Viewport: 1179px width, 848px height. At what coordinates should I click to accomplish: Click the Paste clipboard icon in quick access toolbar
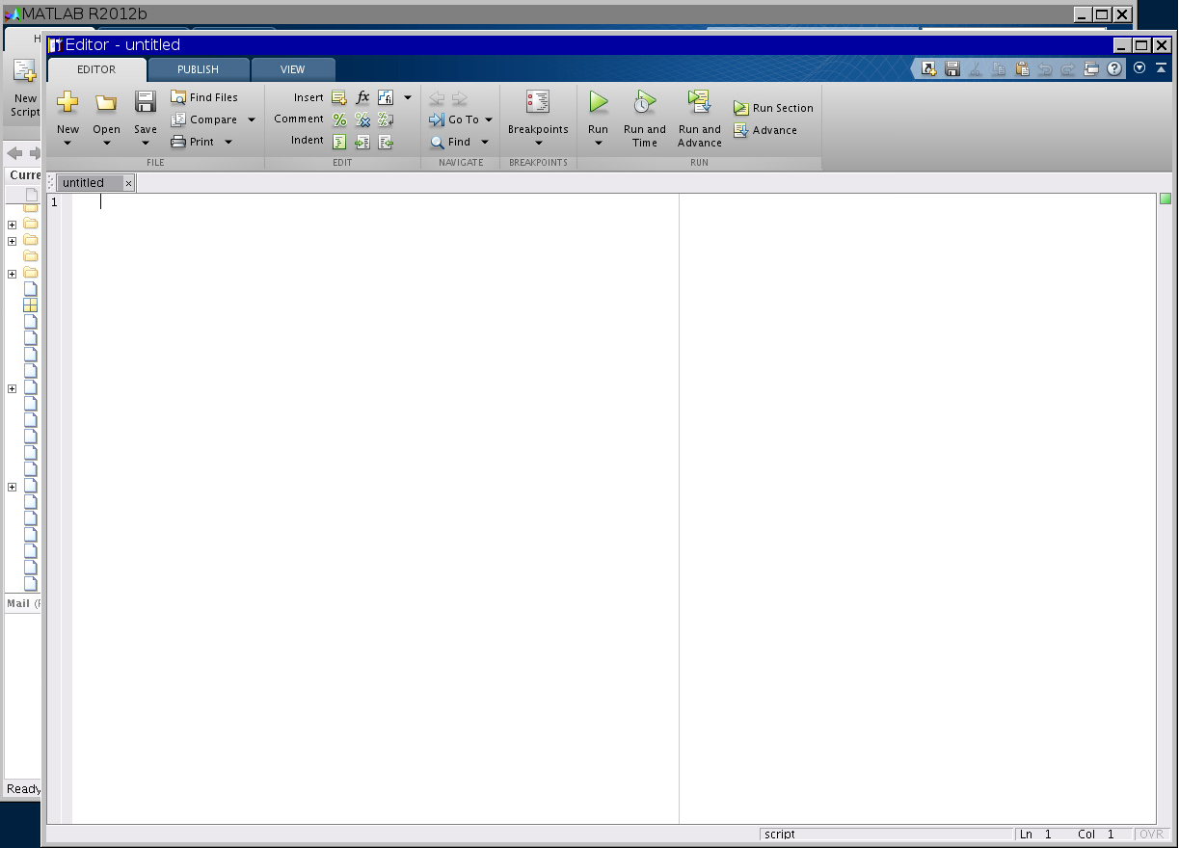click(1022, 68)
